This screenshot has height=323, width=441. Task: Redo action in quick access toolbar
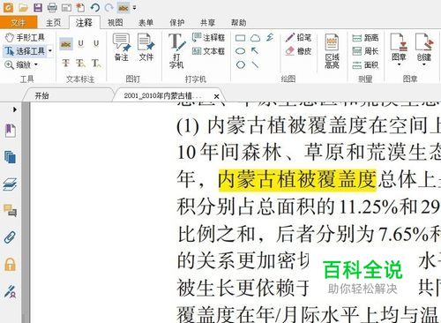[109, 7]
